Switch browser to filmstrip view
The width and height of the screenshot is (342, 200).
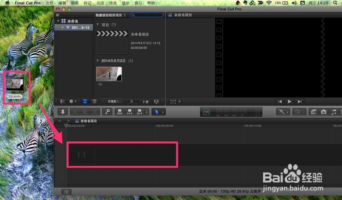pyautogui.click(x=85, y=102)
